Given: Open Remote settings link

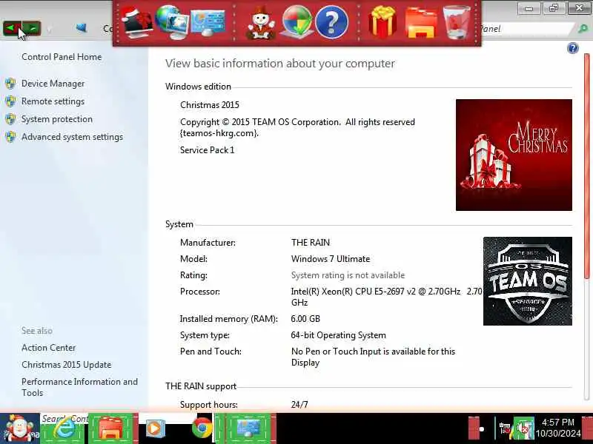Looking at the screenshot, I should coord(53,101).
